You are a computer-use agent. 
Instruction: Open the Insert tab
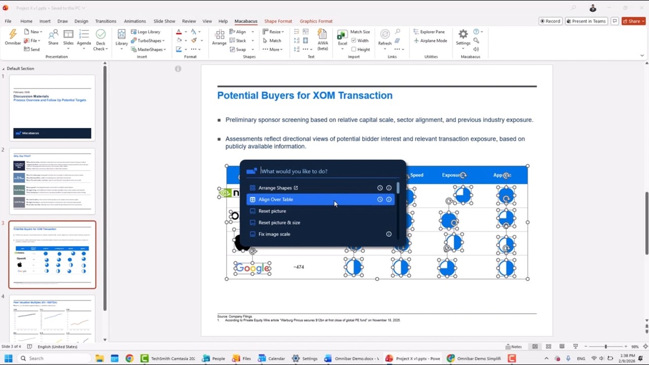(45, 21)
